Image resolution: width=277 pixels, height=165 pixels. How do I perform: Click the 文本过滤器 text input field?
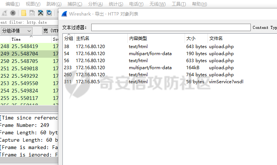tap(171, 28)
